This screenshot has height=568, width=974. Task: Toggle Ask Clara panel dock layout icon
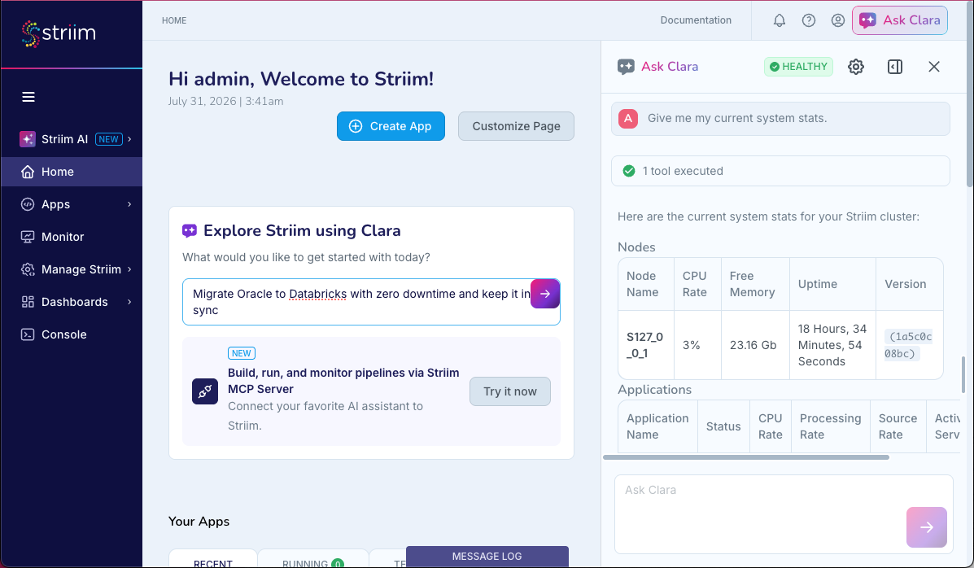click(x=895, y=67)
